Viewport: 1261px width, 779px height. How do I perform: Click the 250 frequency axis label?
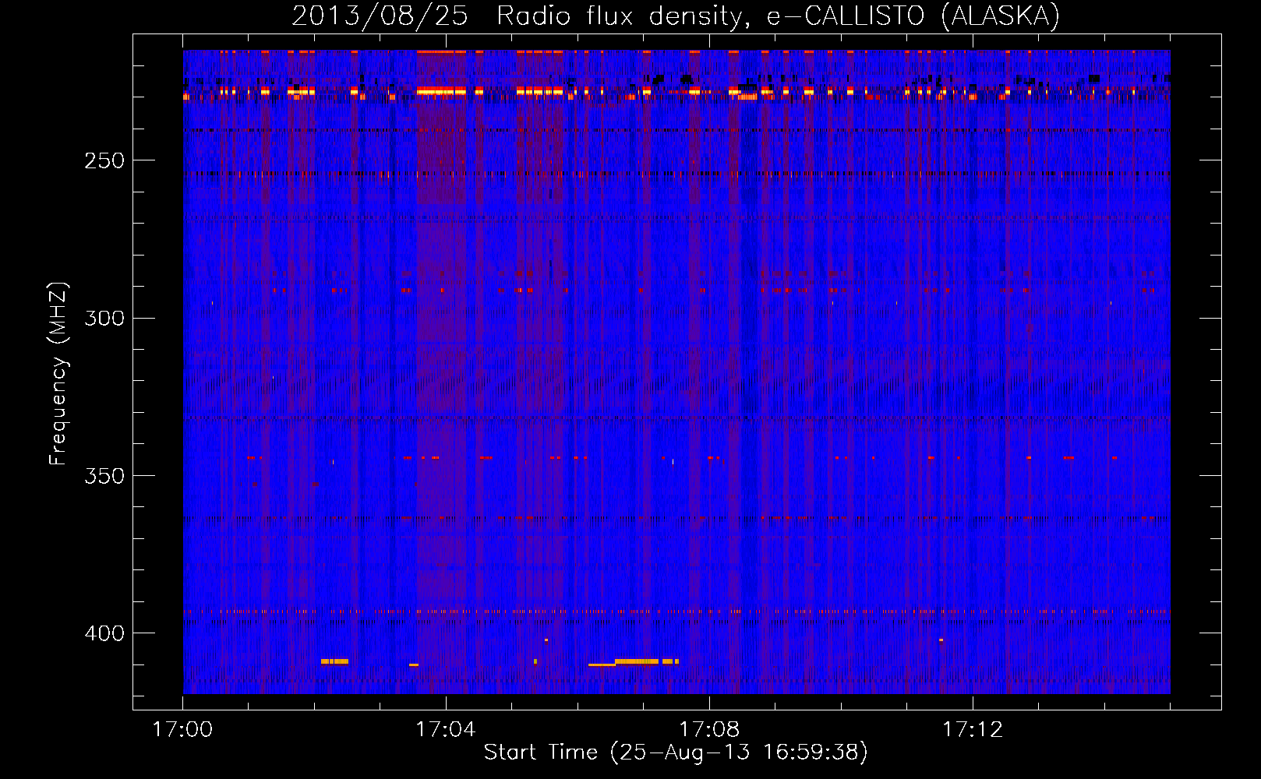pyautogui.click(x=104, y=161)
